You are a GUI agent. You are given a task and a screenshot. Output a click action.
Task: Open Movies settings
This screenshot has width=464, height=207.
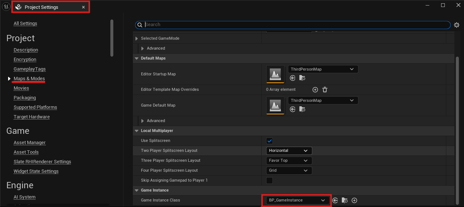pyautogui.click(x=21, y=88)
